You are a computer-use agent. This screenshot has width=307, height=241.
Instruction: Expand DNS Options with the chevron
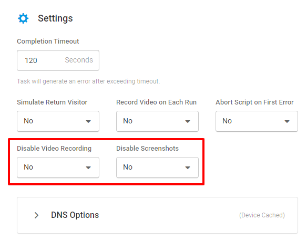pos(36,215)
